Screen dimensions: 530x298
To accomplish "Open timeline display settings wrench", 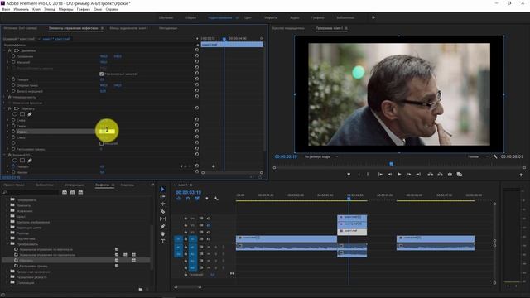I will click(216, 199).
